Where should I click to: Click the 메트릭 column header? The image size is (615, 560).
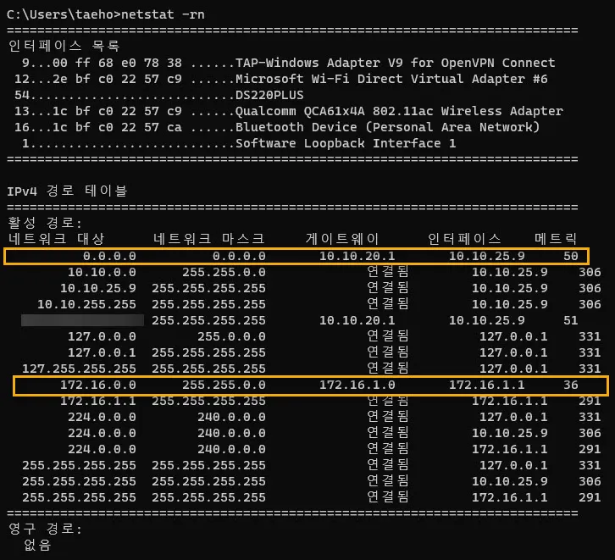click(x=556, y=239)
